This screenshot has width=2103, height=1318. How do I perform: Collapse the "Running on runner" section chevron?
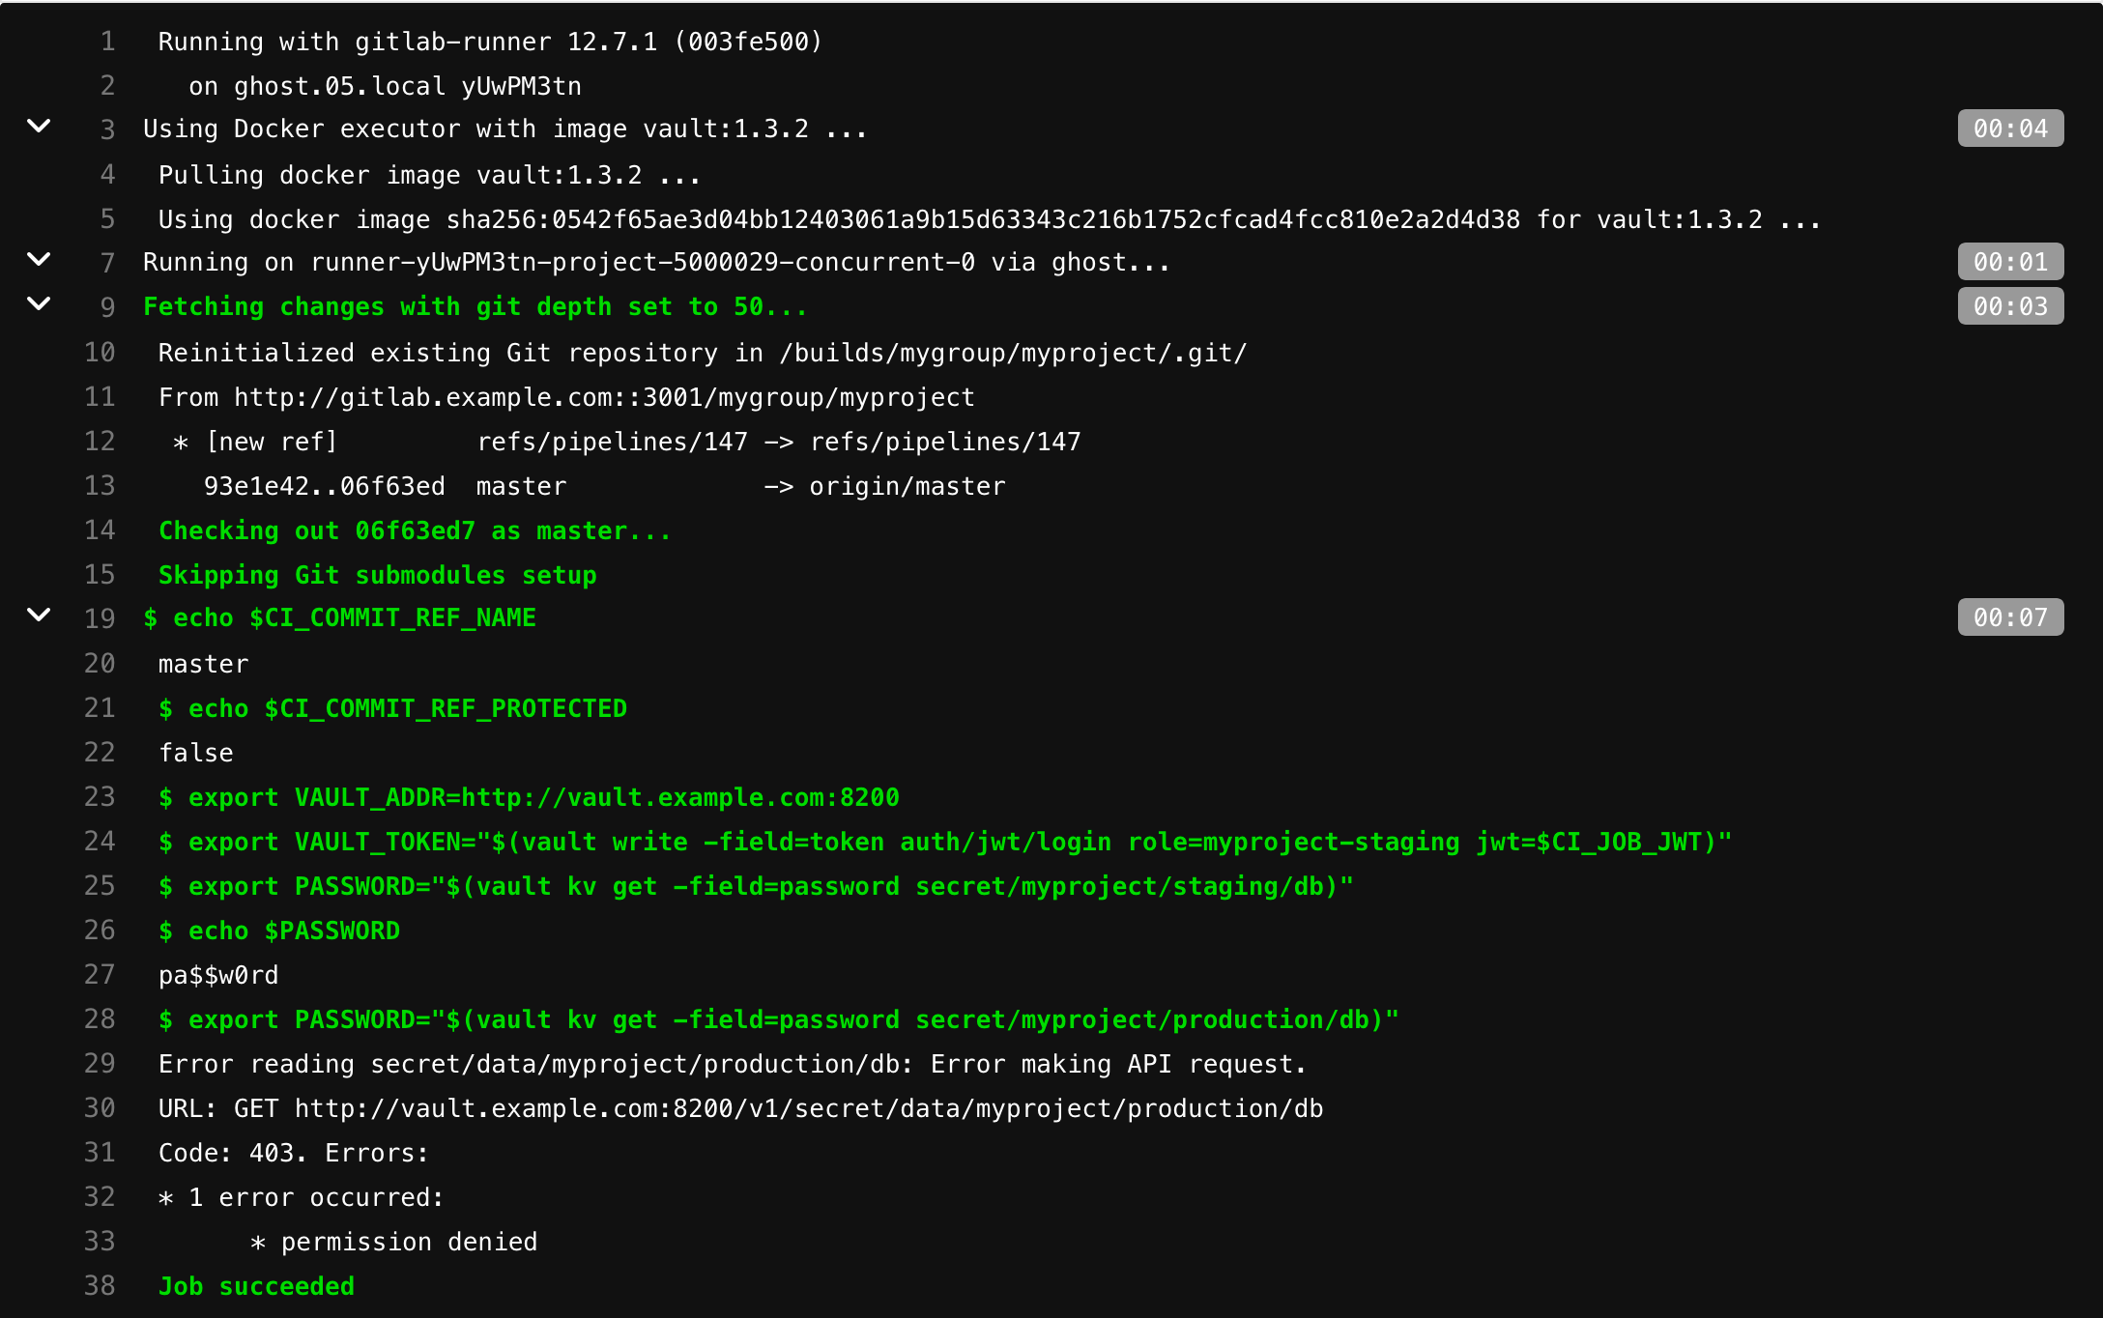(39, 261)
